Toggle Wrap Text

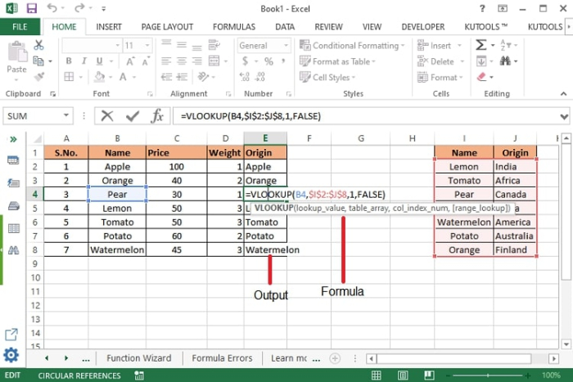pos(214,45)
